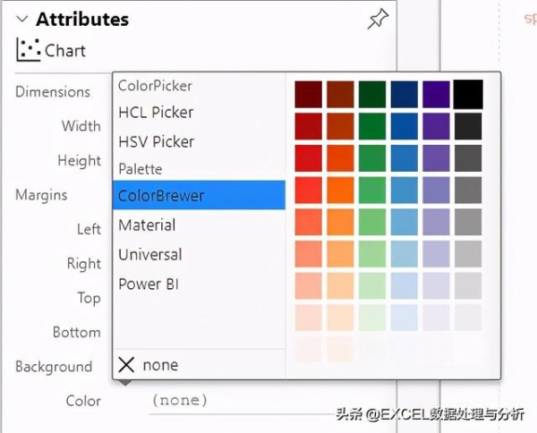Choose the Material palette
This screenshot has height=433, width=537.
(x=147, y=225)
